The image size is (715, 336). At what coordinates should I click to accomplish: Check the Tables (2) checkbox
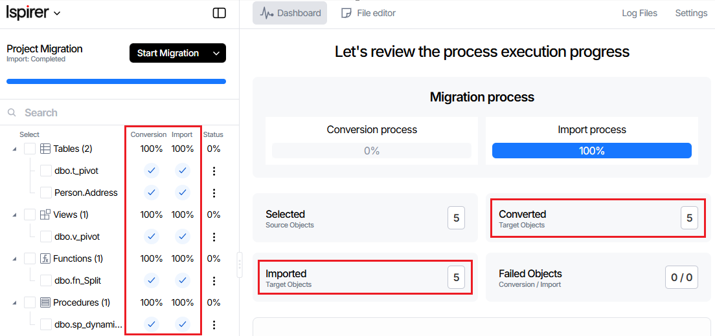pos(30,149)
